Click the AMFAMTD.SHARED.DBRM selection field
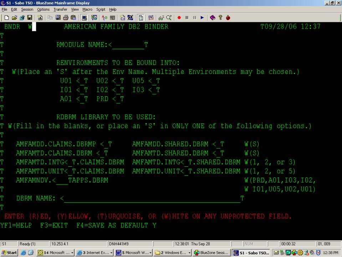Screen dimensions: 342x257 click(219, 153)
